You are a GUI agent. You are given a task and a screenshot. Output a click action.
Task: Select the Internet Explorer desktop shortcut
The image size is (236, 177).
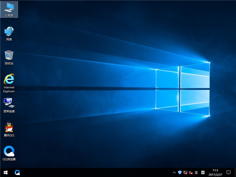coord(9,83)
